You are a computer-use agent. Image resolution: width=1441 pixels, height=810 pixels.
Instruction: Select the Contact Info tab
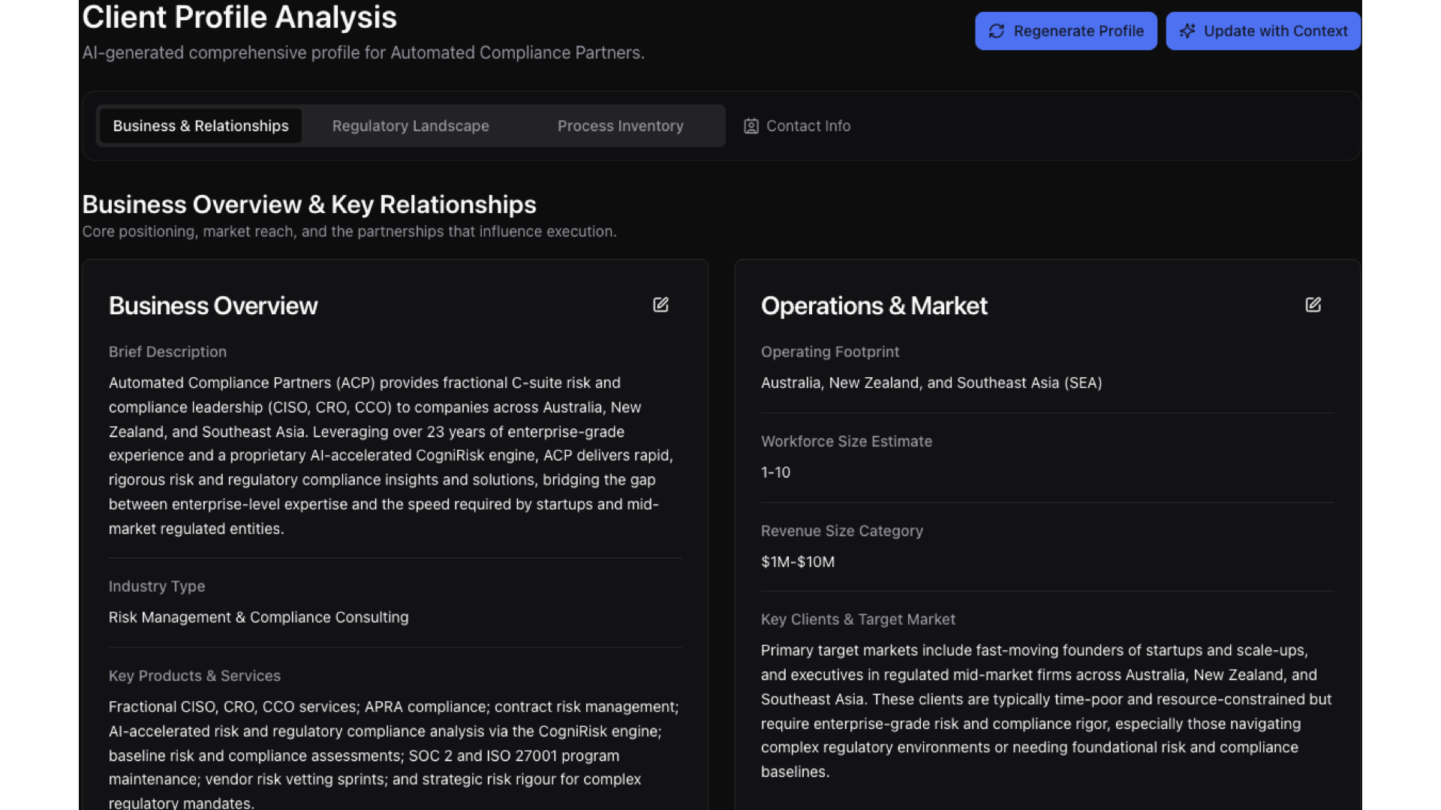(808, 125)
